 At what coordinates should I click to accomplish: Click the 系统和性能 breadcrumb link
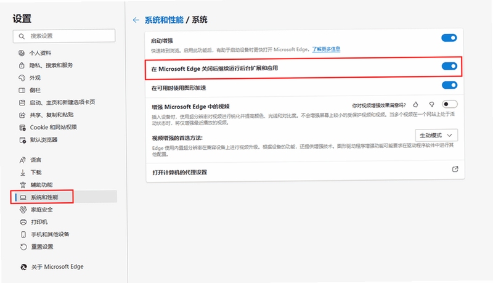point(164,20)
